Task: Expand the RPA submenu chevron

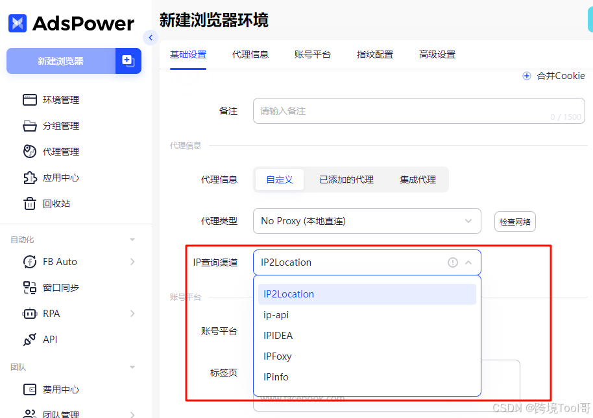Action: (x=132, y=314)
